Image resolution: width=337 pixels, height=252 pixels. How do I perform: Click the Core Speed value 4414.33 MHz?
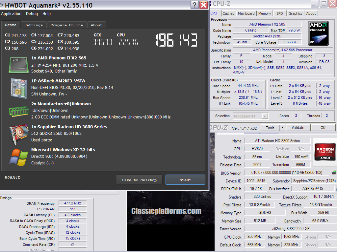click(248, 86)
